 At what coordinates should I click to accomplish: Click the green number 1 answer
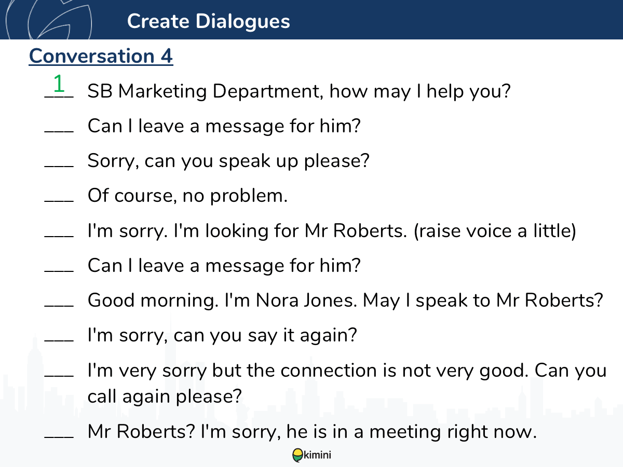point(59,83)
